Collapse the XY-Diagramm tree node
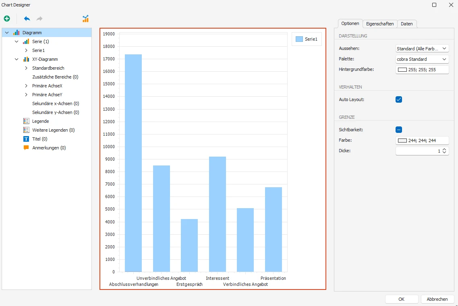Viewport: 458px width, 306px height. (17, 59)
